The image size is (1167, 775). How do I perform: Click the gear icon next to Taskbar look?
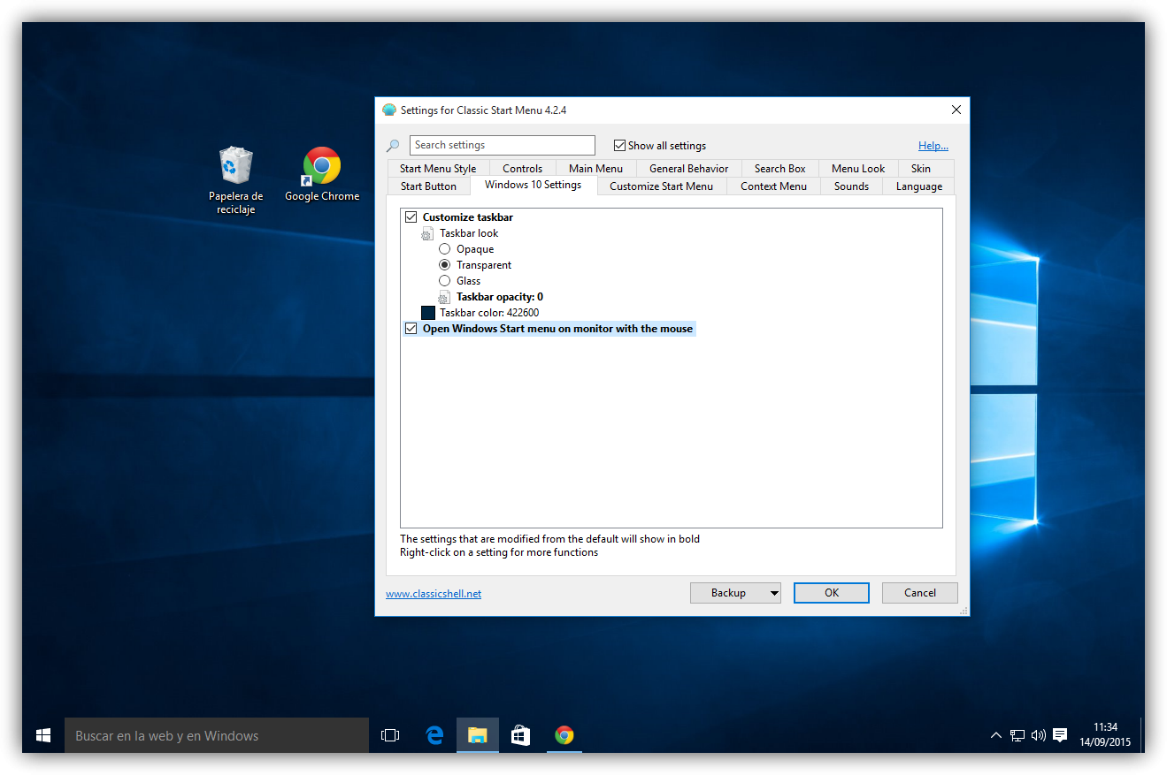pyautogui.click(x=428, y=233)
